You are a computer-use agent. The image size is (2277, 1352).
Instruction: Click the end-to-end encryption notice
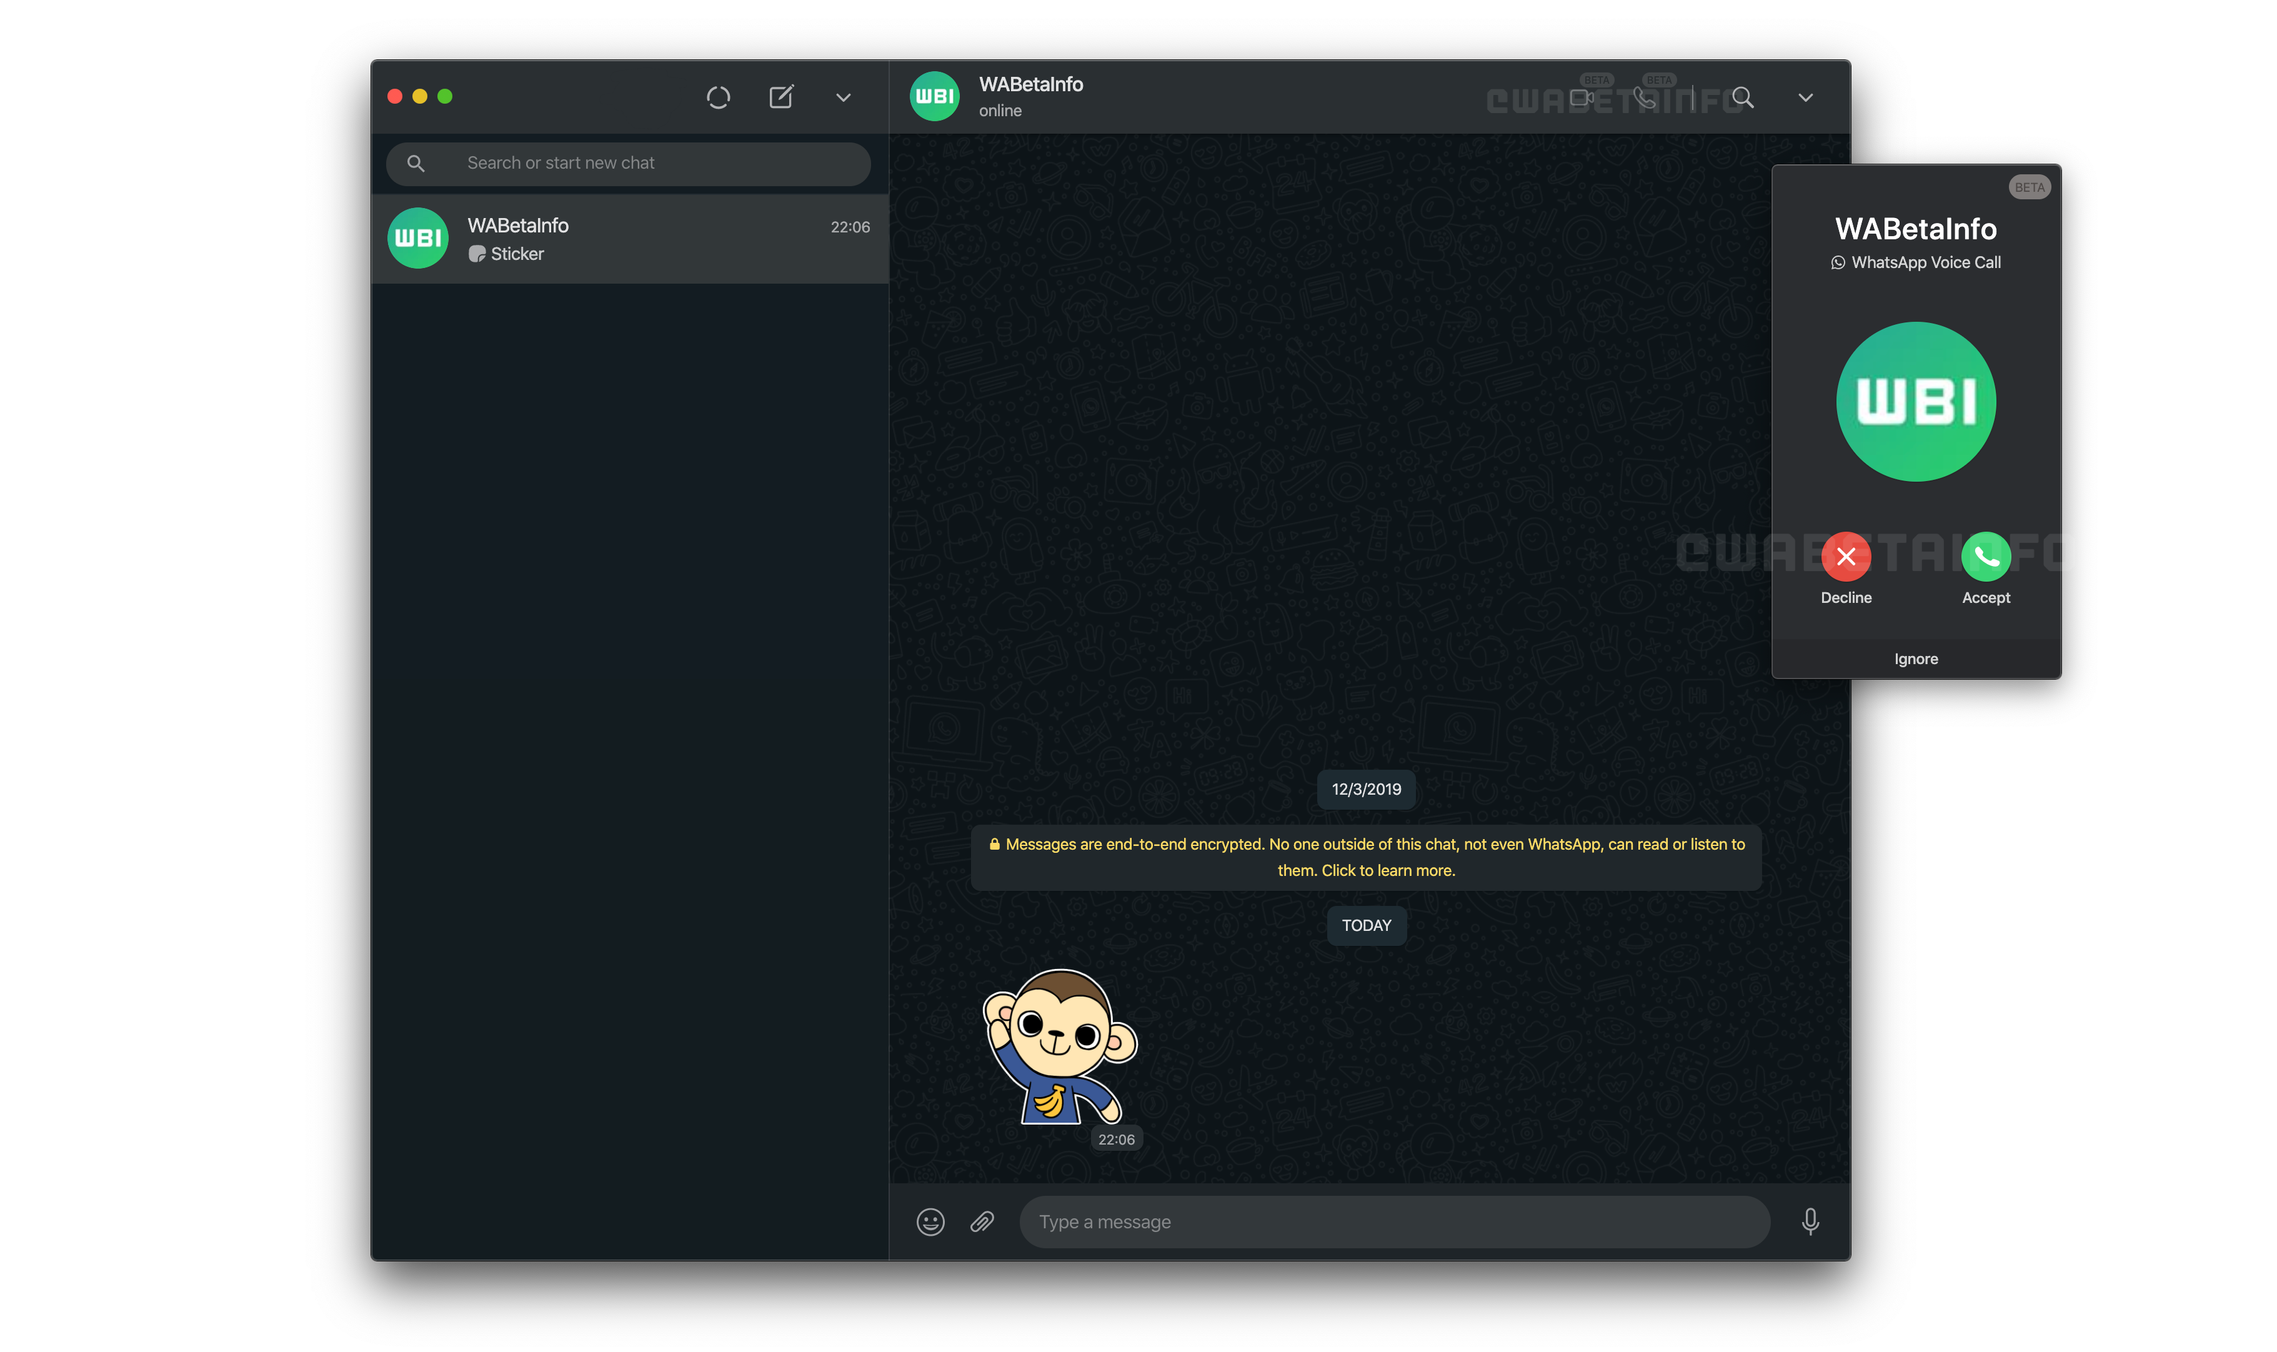(x=1366, y=857)
